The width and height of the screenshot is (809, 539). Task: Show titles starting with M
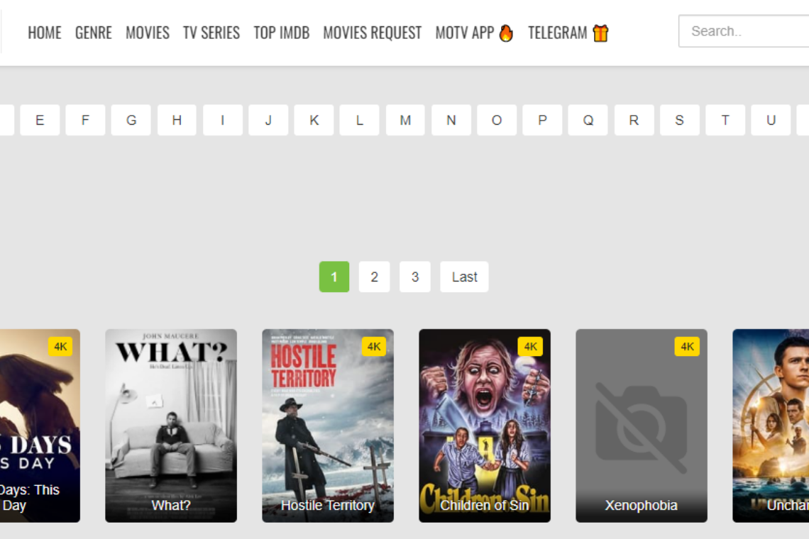point(405,120)
